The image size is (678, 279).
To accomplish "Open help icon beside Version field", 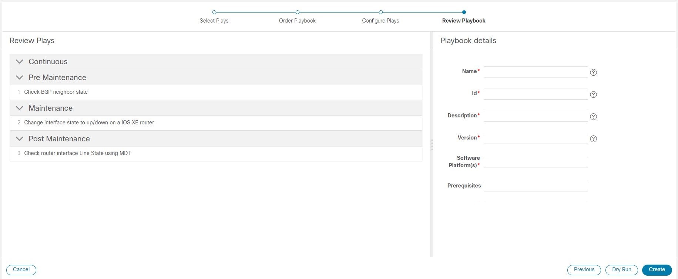I will (x=593, y=139).
